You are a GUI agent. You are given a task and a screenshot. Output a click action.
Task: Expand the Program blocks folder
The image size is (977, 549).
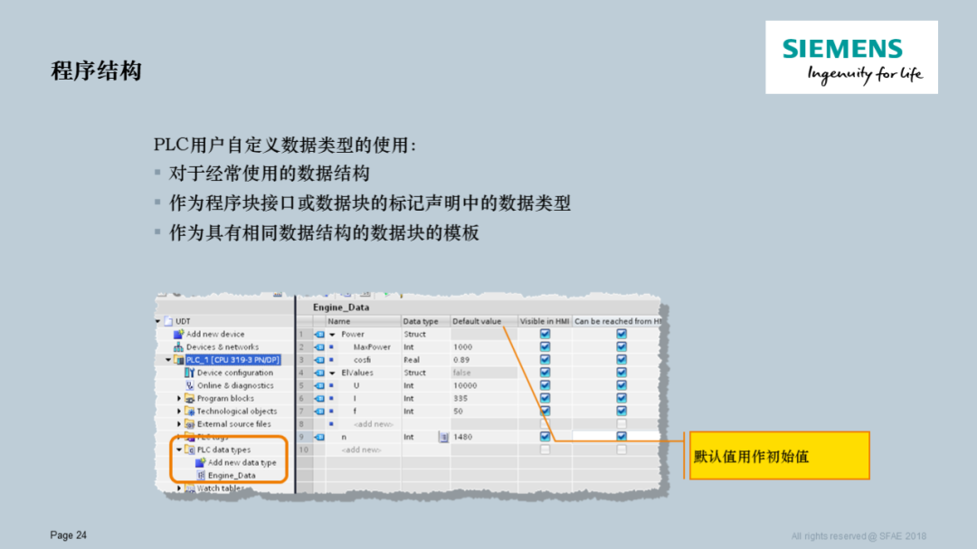click(177, 398)
